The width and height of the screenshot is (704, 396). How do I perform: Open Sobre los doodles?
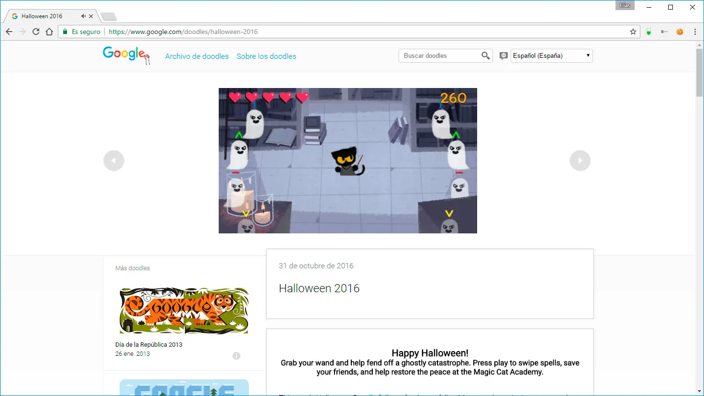(266, 56)
